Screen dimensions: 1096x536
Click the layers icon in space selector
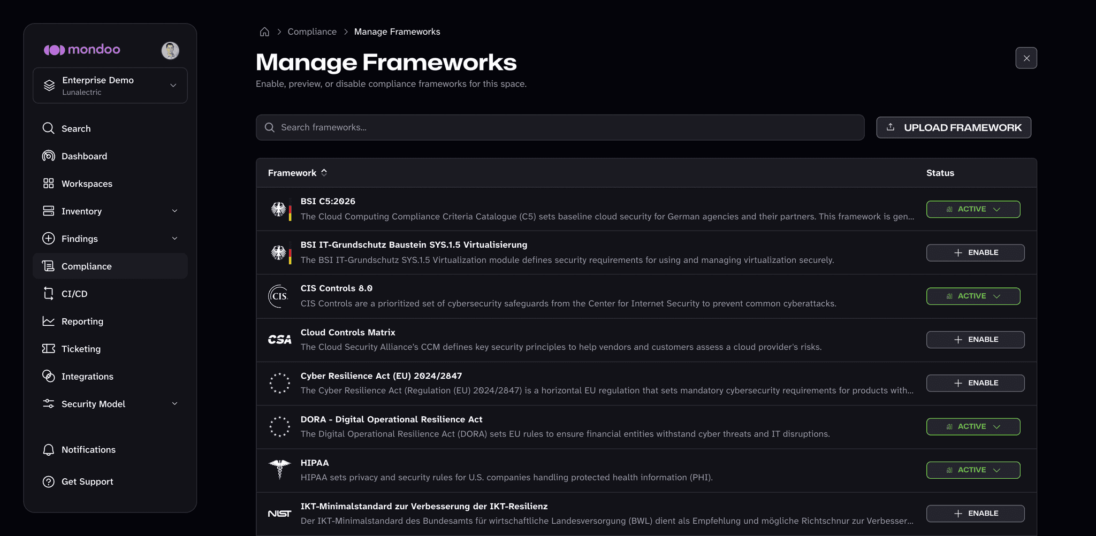[49, 86]
